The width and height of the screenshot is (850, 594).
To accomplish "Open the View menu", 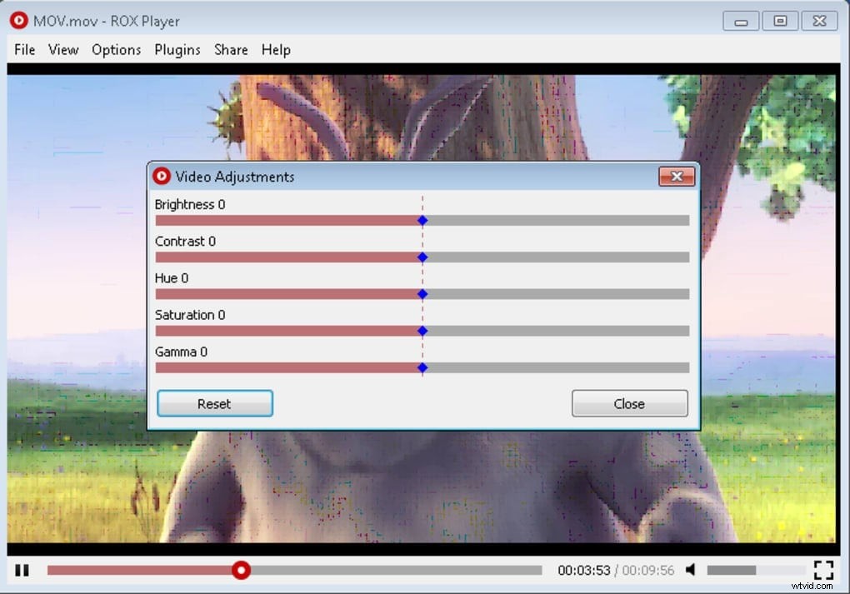I will click(63, 50).
